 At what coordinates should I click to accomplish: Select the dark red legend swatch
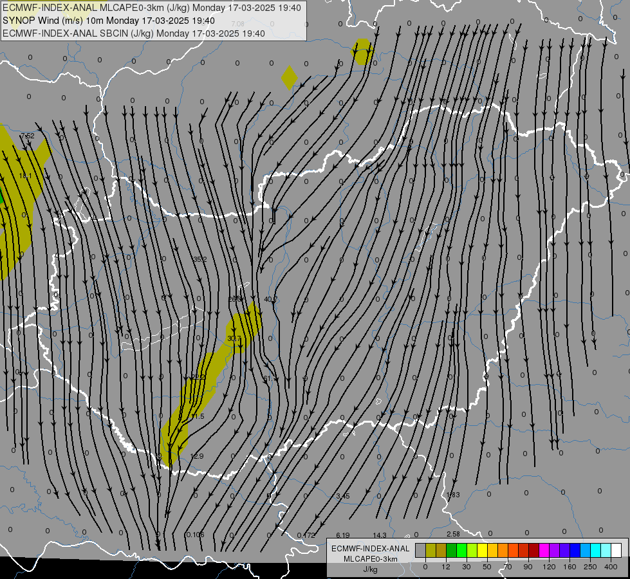(x=533, y=551)
